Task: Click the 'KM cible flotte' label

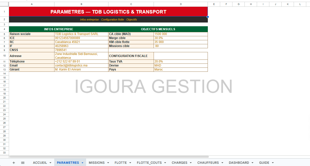Action: [131, 42]
